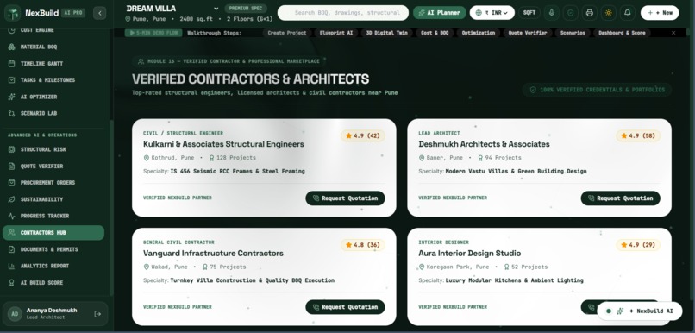This screenshot has height=333, width=695.
Task: Open Structural Risk in sidebar
Action: (53, 149)
